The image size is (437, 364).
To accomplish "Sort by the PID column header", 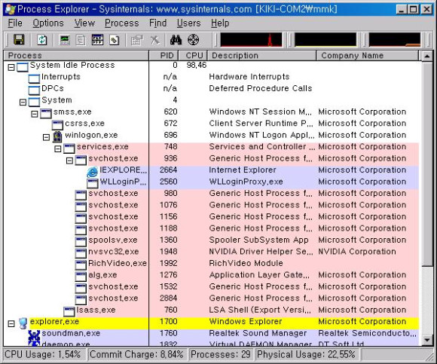I will [164, 56].
